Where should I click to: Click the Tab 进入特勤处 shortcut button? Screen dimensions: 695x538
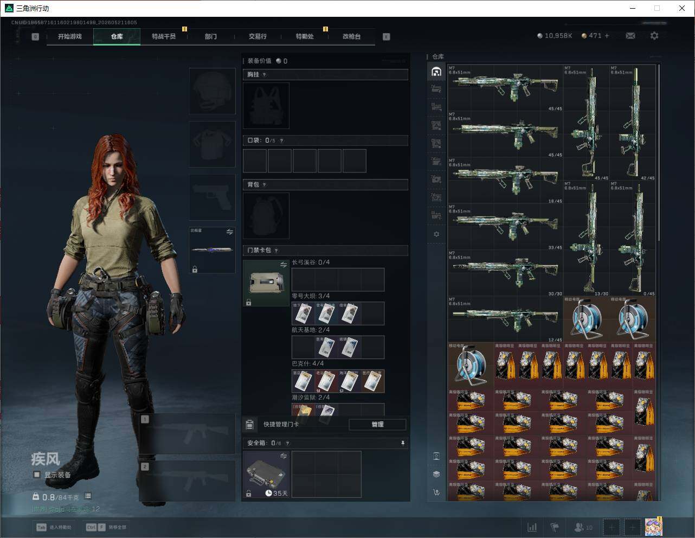[x=54, y=527]
